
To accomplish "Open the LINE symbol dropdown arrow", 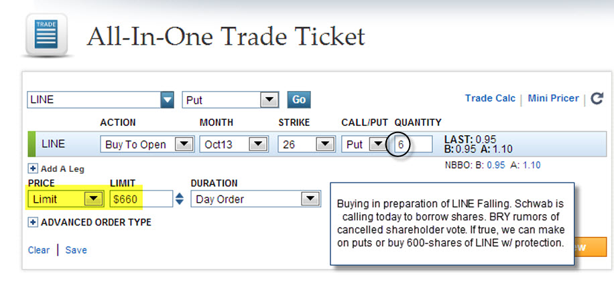I will tap(167, 100).
